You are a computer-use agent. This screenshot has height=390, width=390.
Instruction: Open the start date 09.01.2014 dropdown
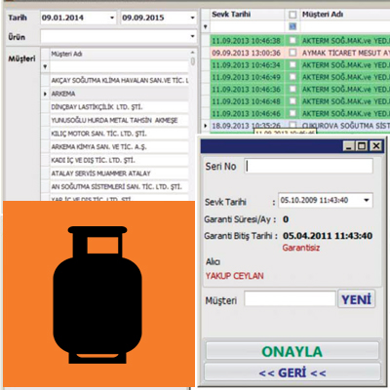click(x=112, y=18)
